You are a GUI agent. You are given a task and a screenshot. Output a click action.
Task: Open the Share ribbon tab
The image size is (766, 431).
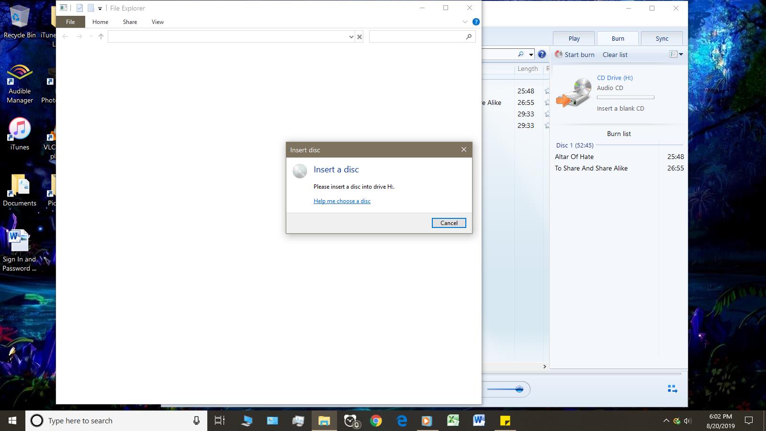pos(130,22)
